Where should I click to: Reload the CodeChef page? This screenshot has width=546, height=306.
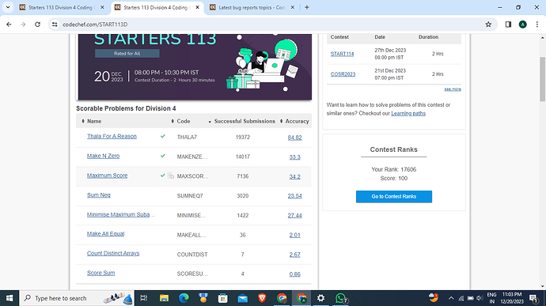[x=38, y=25]
